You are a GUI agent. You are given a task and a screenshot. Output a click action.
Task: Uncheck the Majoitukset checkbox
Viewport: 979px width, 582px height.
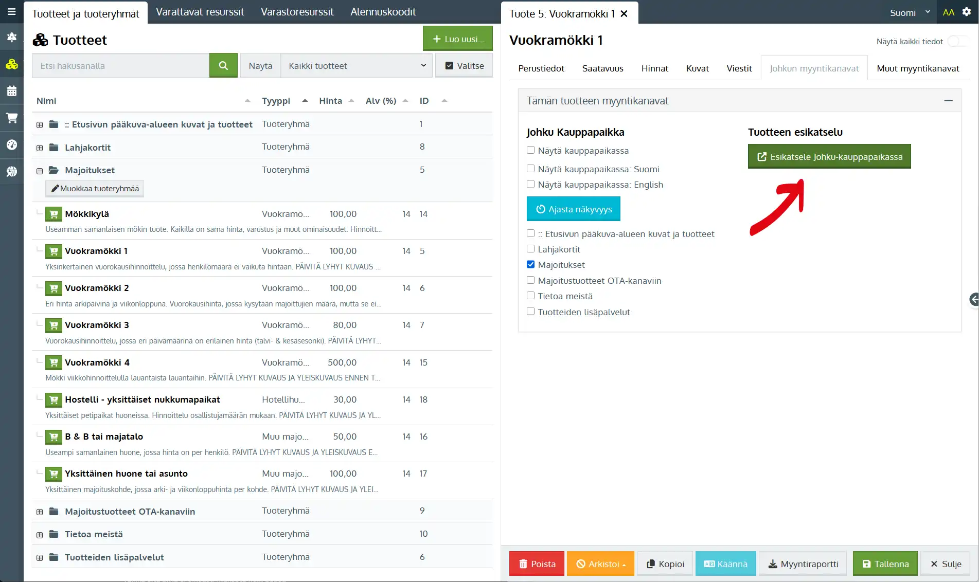pos(530,265)
